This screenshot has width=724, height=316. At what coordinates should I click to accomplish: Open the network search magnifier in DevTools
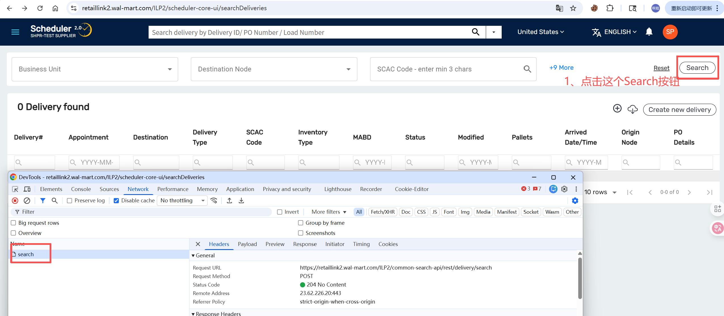55,201
